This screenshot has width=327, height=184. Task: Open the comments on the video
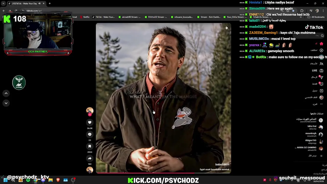point(90,134)
